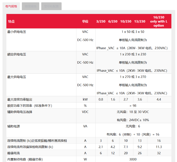Image resolution: width=177 pixels, height=162 pixels.
Task: Select the value 1 x 230 或 3 x 230
Action: (133, 54)
